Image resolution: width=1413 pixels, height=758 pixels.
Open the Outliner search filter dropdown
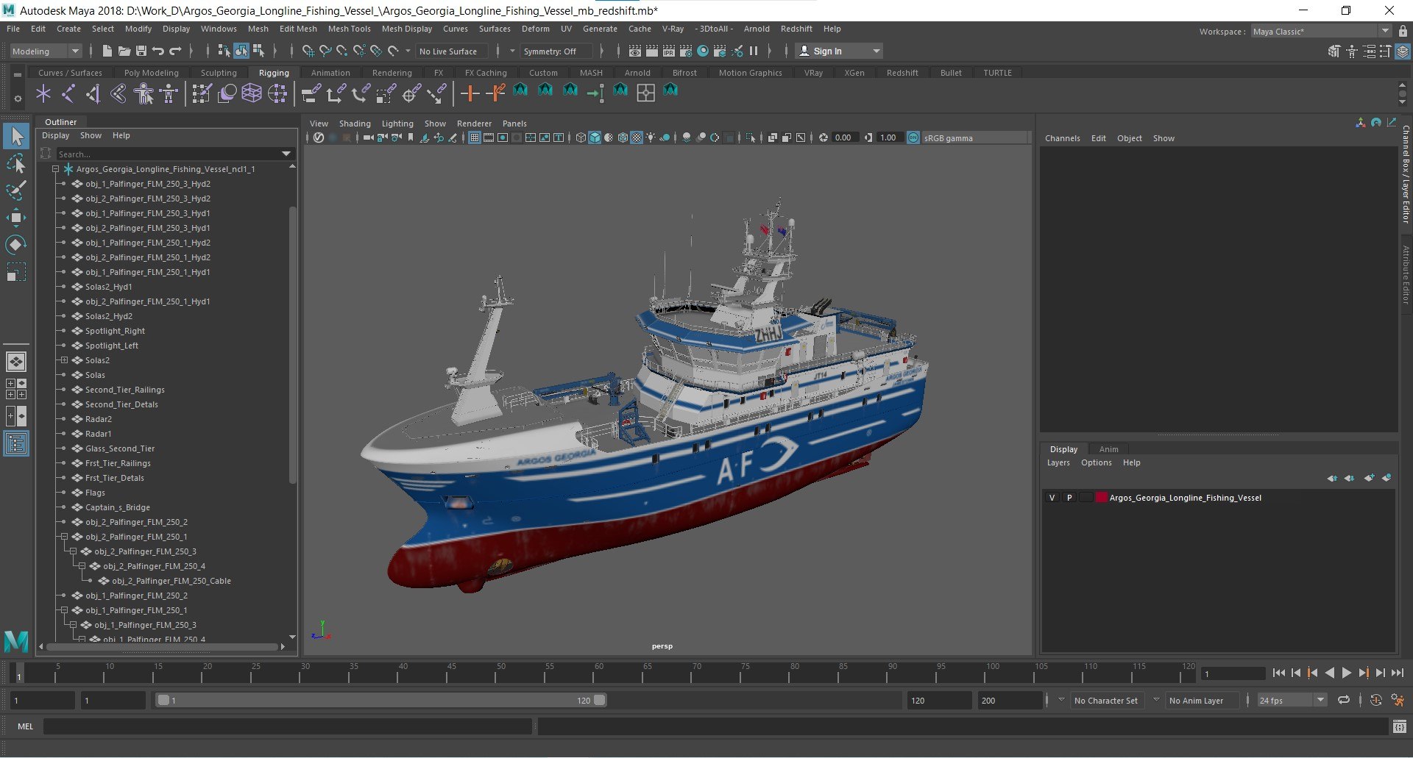286,154
